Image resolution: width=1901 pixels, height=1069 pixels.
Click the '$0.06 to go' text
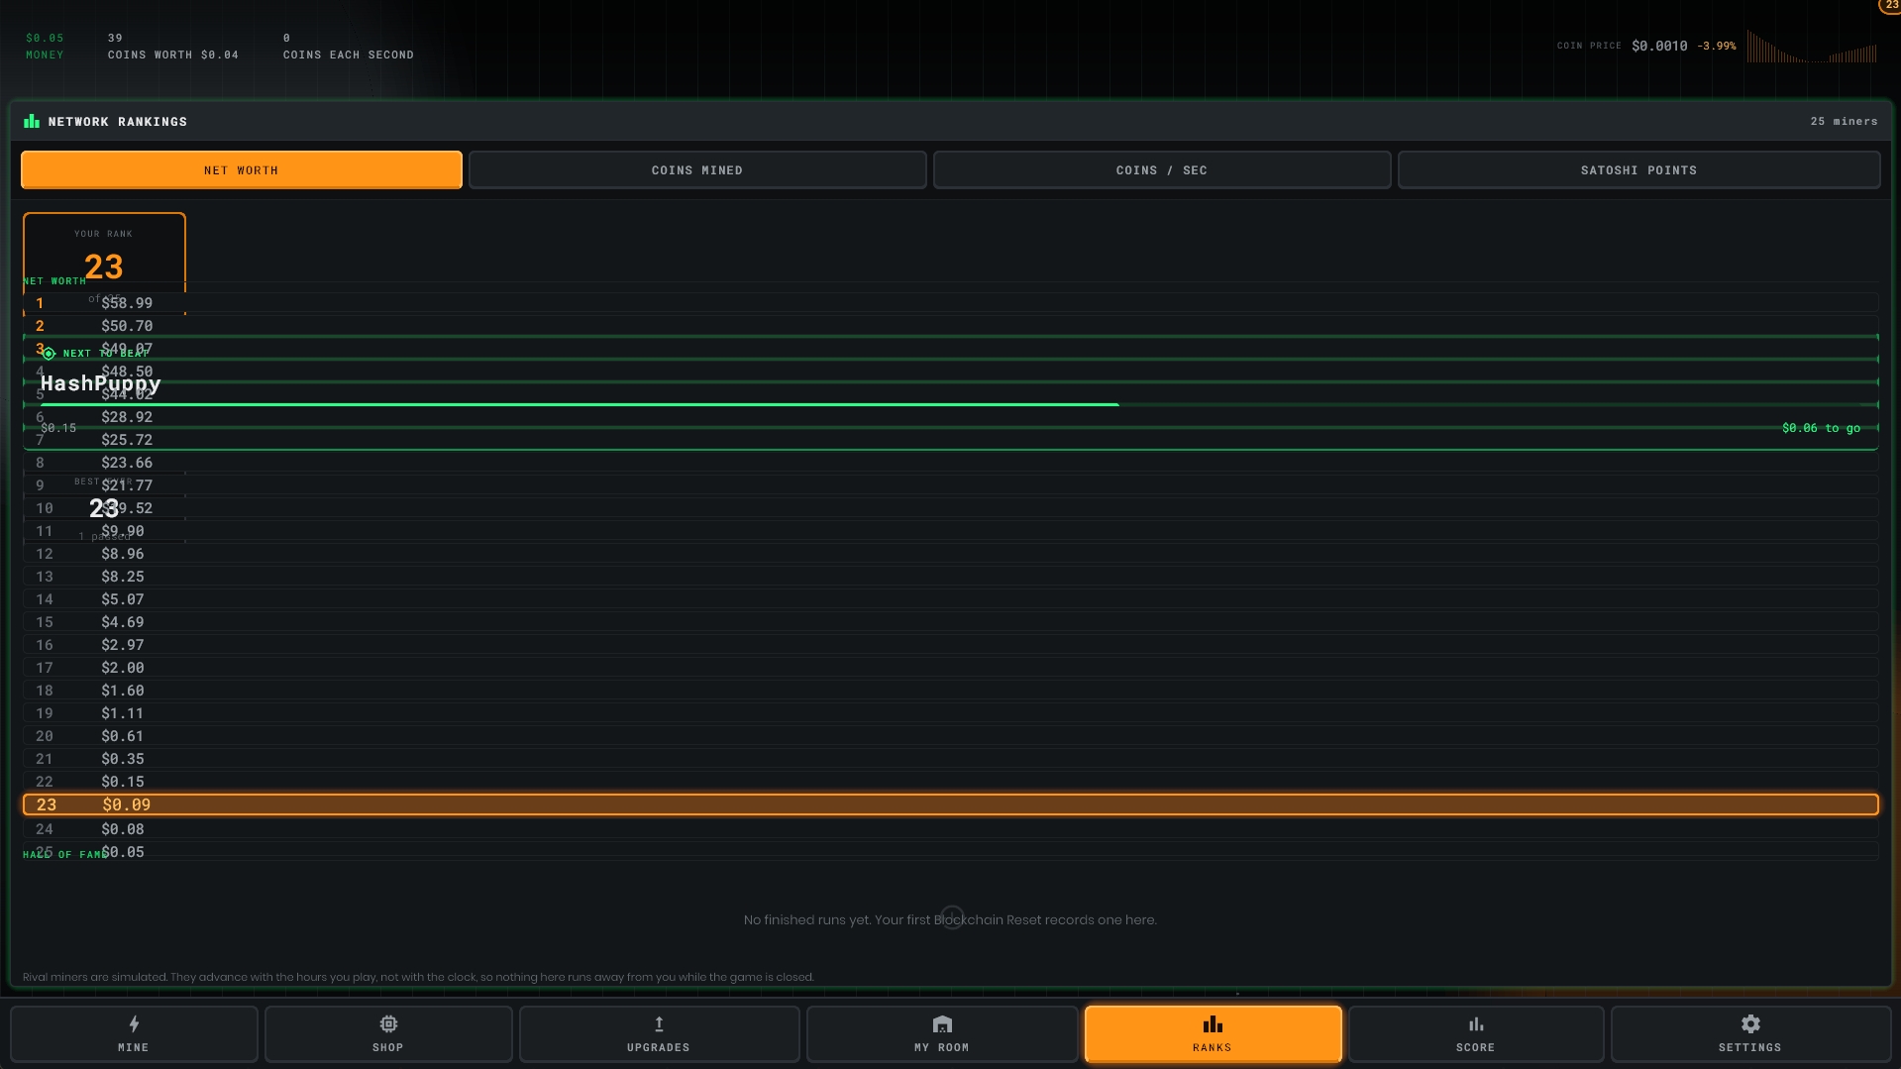click(x=1821, y=428)
